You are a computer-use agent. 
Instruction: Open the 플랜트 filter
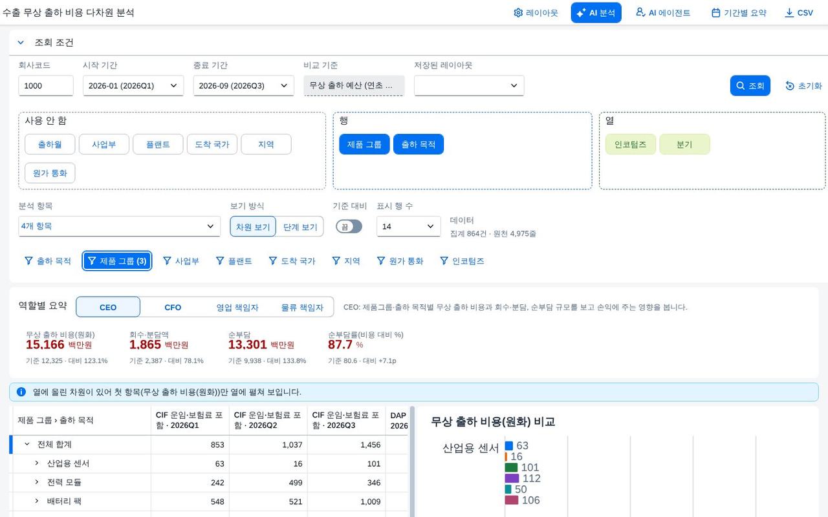tap(234, 261)
